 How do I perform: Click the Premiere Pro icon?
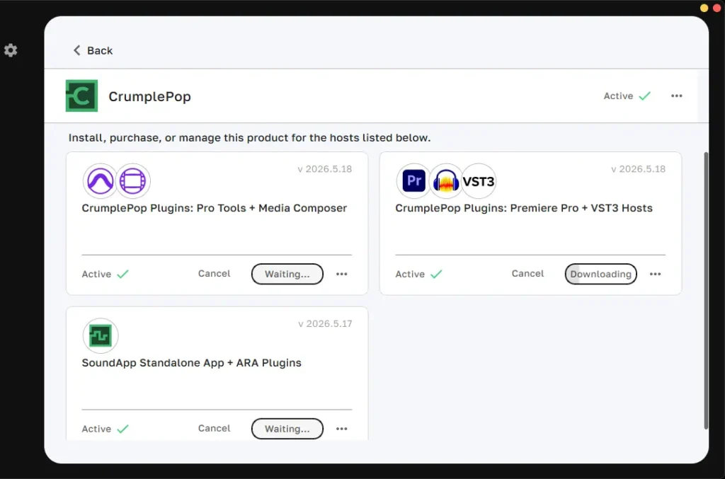coord(413,180)
